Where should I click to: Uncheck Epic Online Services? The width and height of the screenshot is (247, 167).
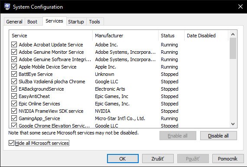point(14,104)
